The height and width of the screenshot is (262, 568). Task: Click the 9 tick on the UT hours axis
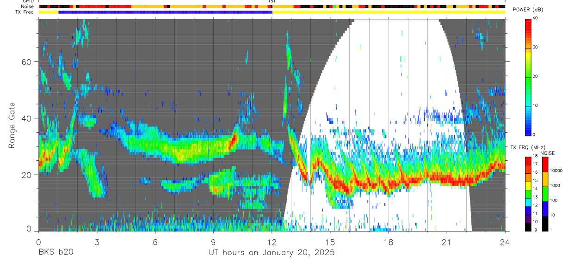tap(214, 242)
